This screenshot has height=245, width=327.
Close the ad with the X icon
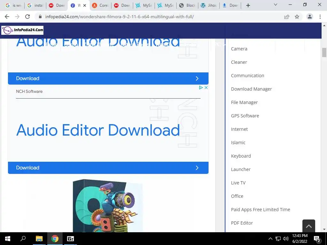tap(206, 87)
